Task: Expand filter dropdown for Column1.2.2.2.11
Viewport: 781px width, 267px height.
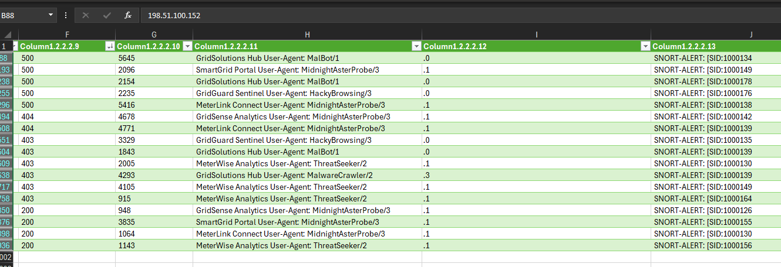Action: click(x=416, y=46)
